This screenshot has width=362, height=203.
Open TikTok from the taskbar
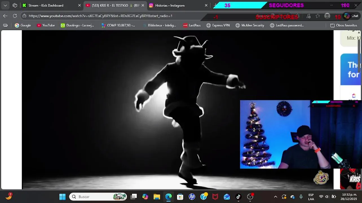tap(239, 197)
